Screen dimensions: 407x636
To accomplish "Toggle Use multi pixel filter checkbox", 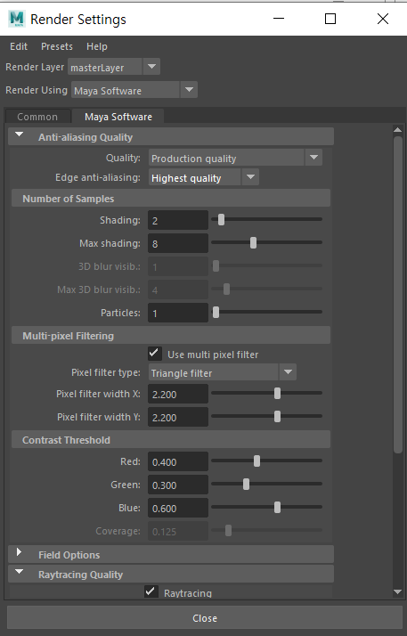I will [x=155, y=354].
